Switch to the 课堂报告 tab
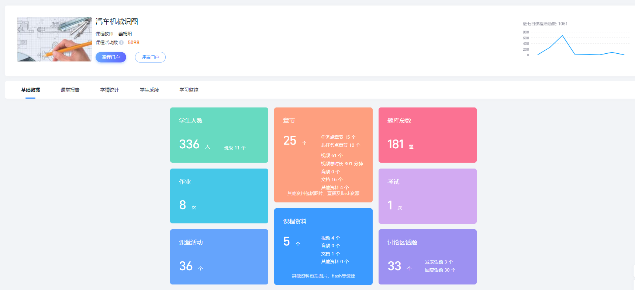 (x=70, y=90)
